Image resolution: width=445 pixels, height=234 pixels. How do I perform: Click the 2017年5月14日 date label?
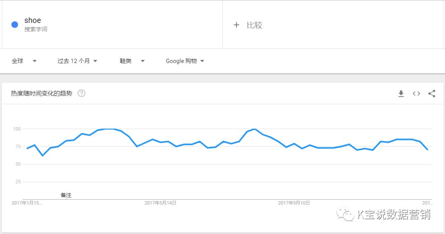(160, 203)
